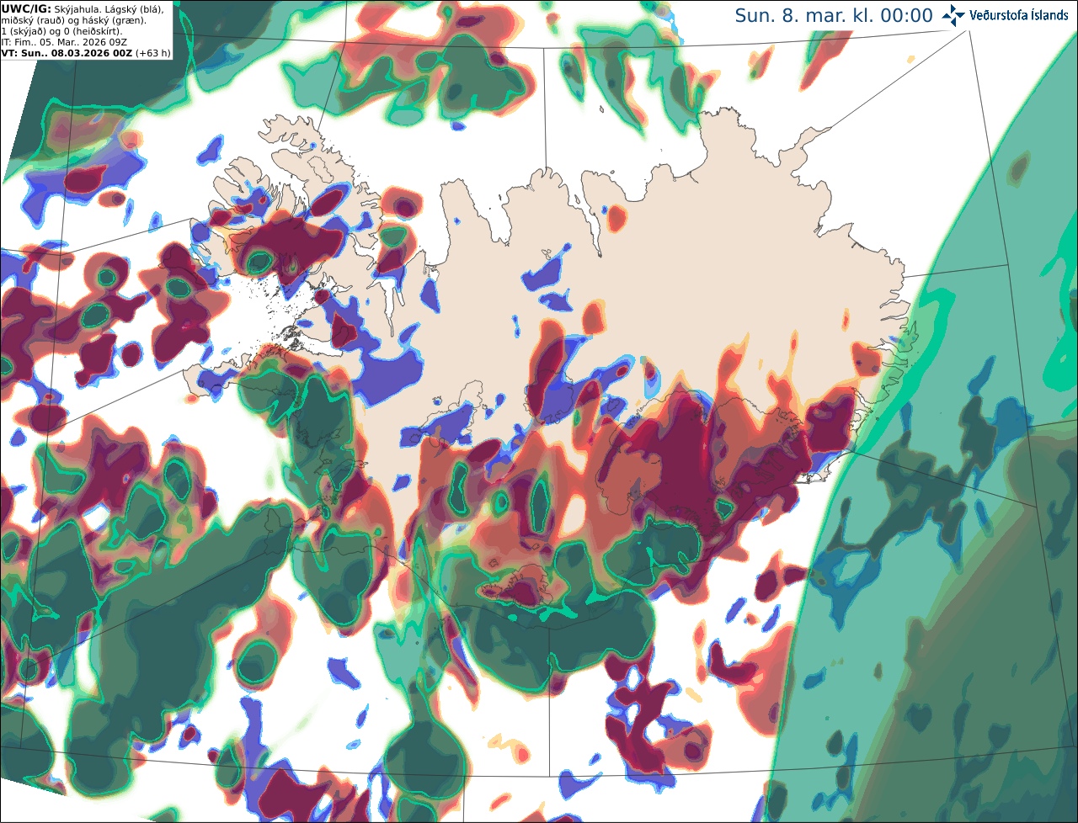Viewport: 1078px width, 823px height.
Task: Click the 'miðský (rauð) og háský (græn).' line
Action: [73, 20]
